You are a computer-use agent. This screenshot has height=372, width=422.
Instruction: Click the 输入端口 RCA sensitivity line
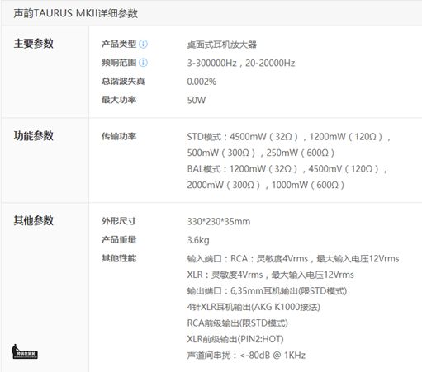point(293,259)
